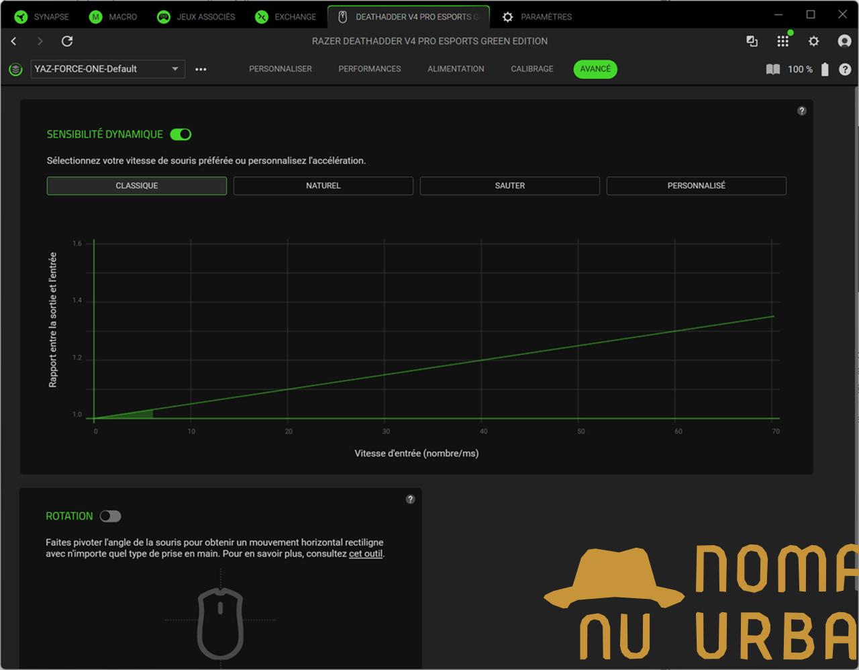Image resolution: width=859 pixels, height=670 pixels.
Task: Click the battery level icon
Action: pos(825,69)
